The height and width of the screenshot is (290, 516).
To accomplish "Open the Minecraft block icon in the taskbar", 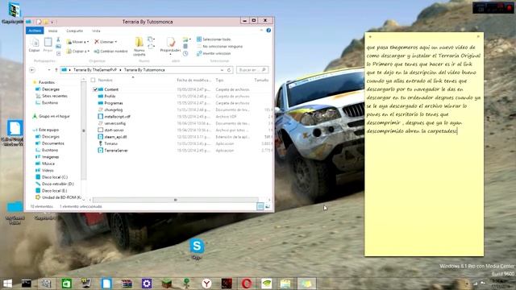I will point(167,283).
